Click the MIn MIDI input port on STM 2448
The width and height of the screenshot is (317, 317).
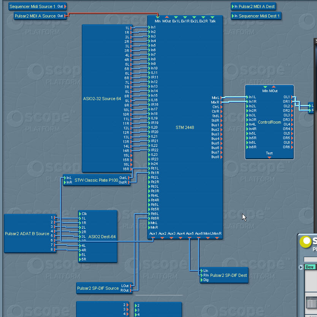[157, 17]
